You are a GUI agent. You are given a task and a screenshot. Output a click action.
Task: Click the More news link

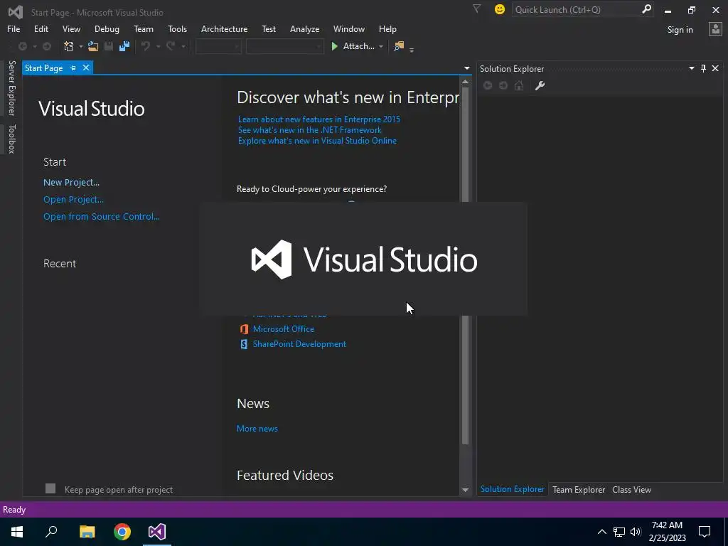coord(257,429)
